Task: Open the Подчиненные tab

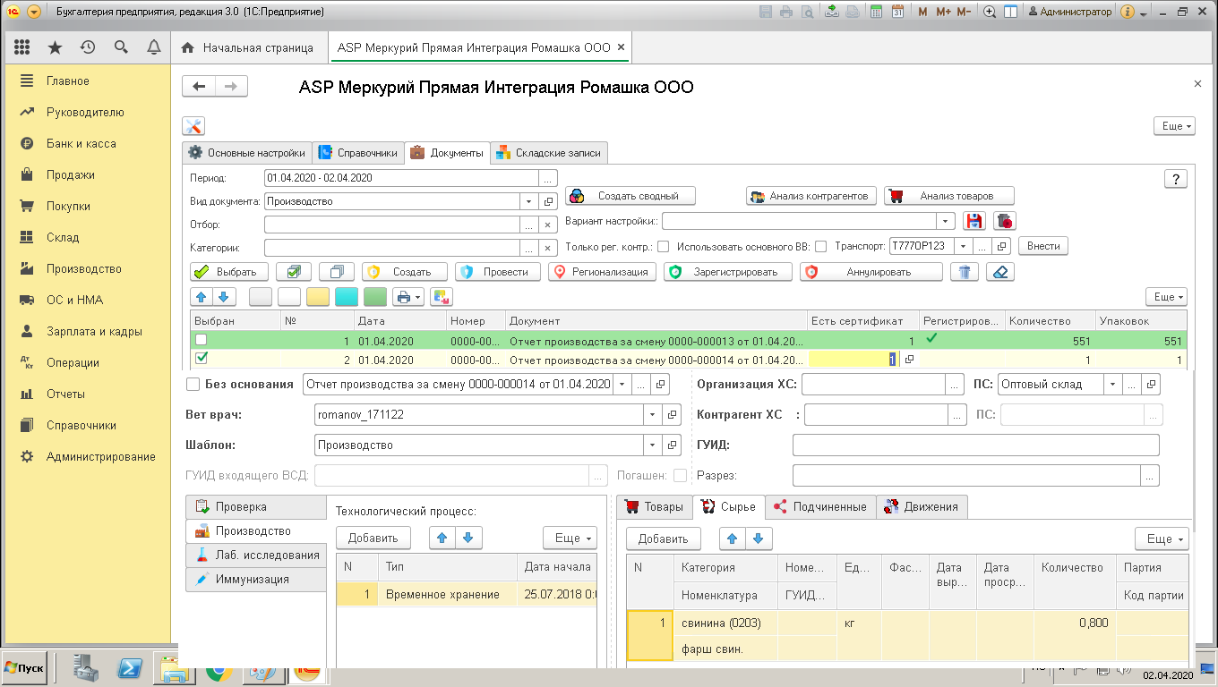Action: [819, 507]
